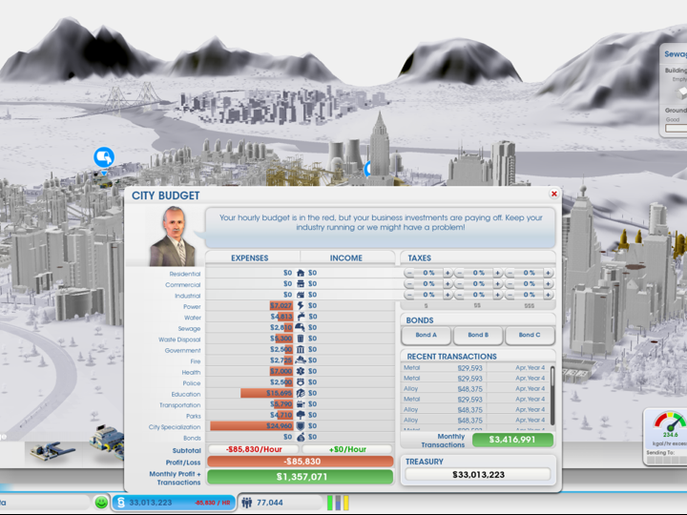Viewport: 687px width, 515px height.
Task: Click the +$0/Hour income subtotal
Action: [x=347, y=449]
